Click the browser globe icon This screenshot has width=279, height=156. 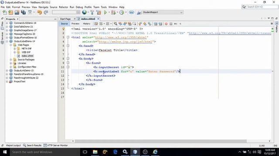[84, 12]
